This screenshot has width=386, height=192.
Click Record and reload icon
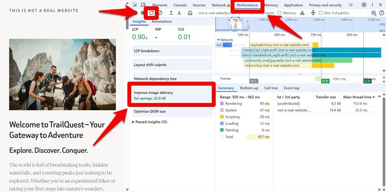tap(152, 13)
